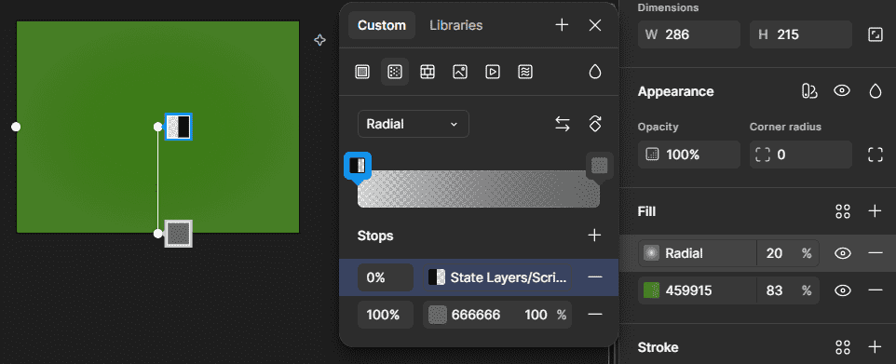Image resolution: width=896 pixels, height=364 pixels.
Task: Click the 666666 stop color swatch
Action: [438, 315]
